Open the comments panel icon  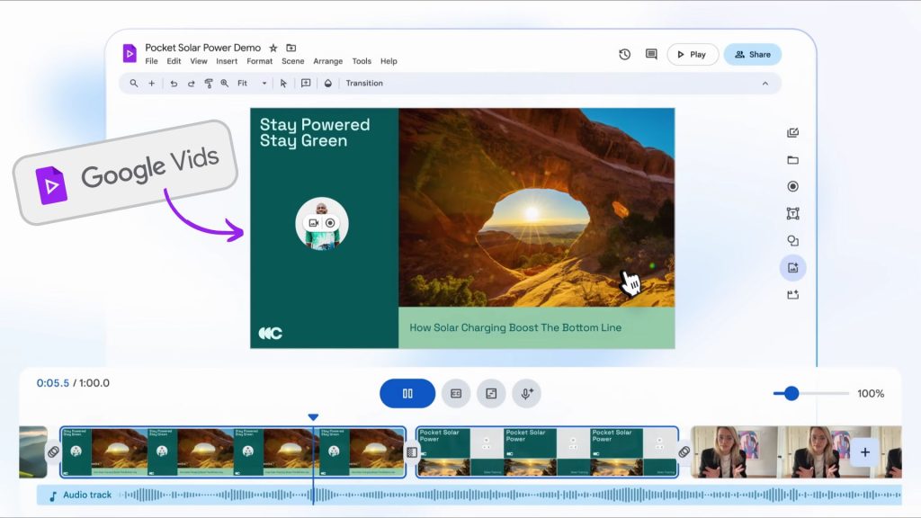coord(651,55)
